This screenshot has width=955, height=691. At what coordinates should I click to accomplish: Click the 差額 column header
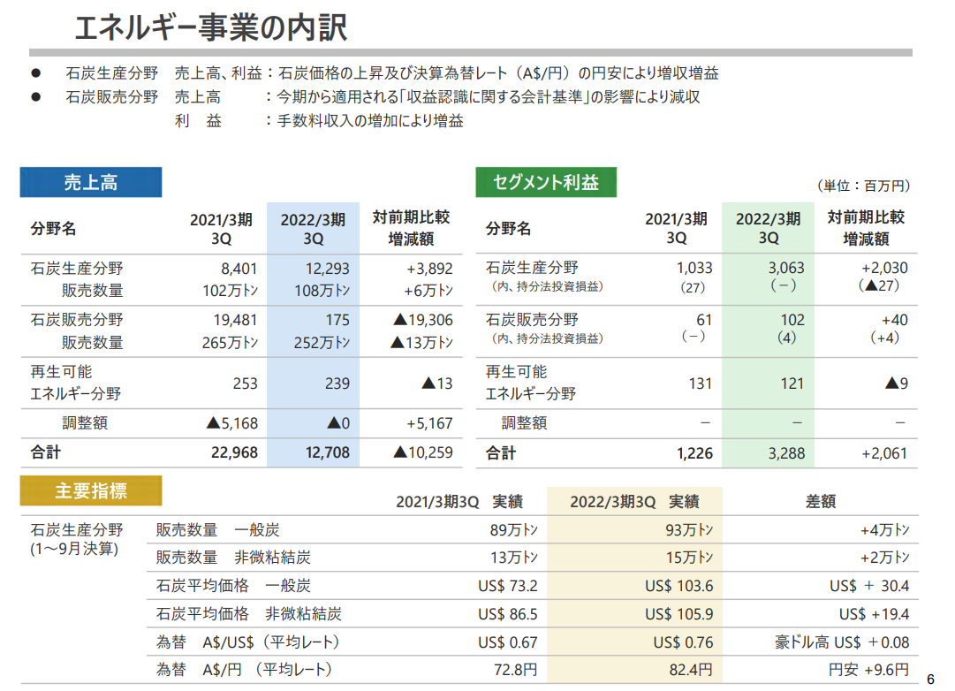821,502
